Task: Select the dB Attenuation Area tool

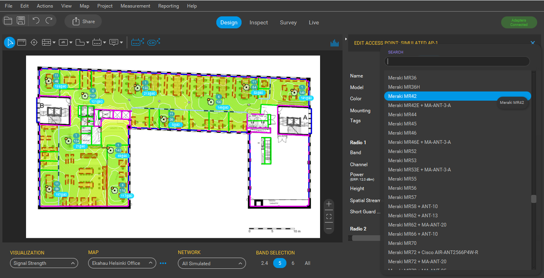Action: [63, 42]
